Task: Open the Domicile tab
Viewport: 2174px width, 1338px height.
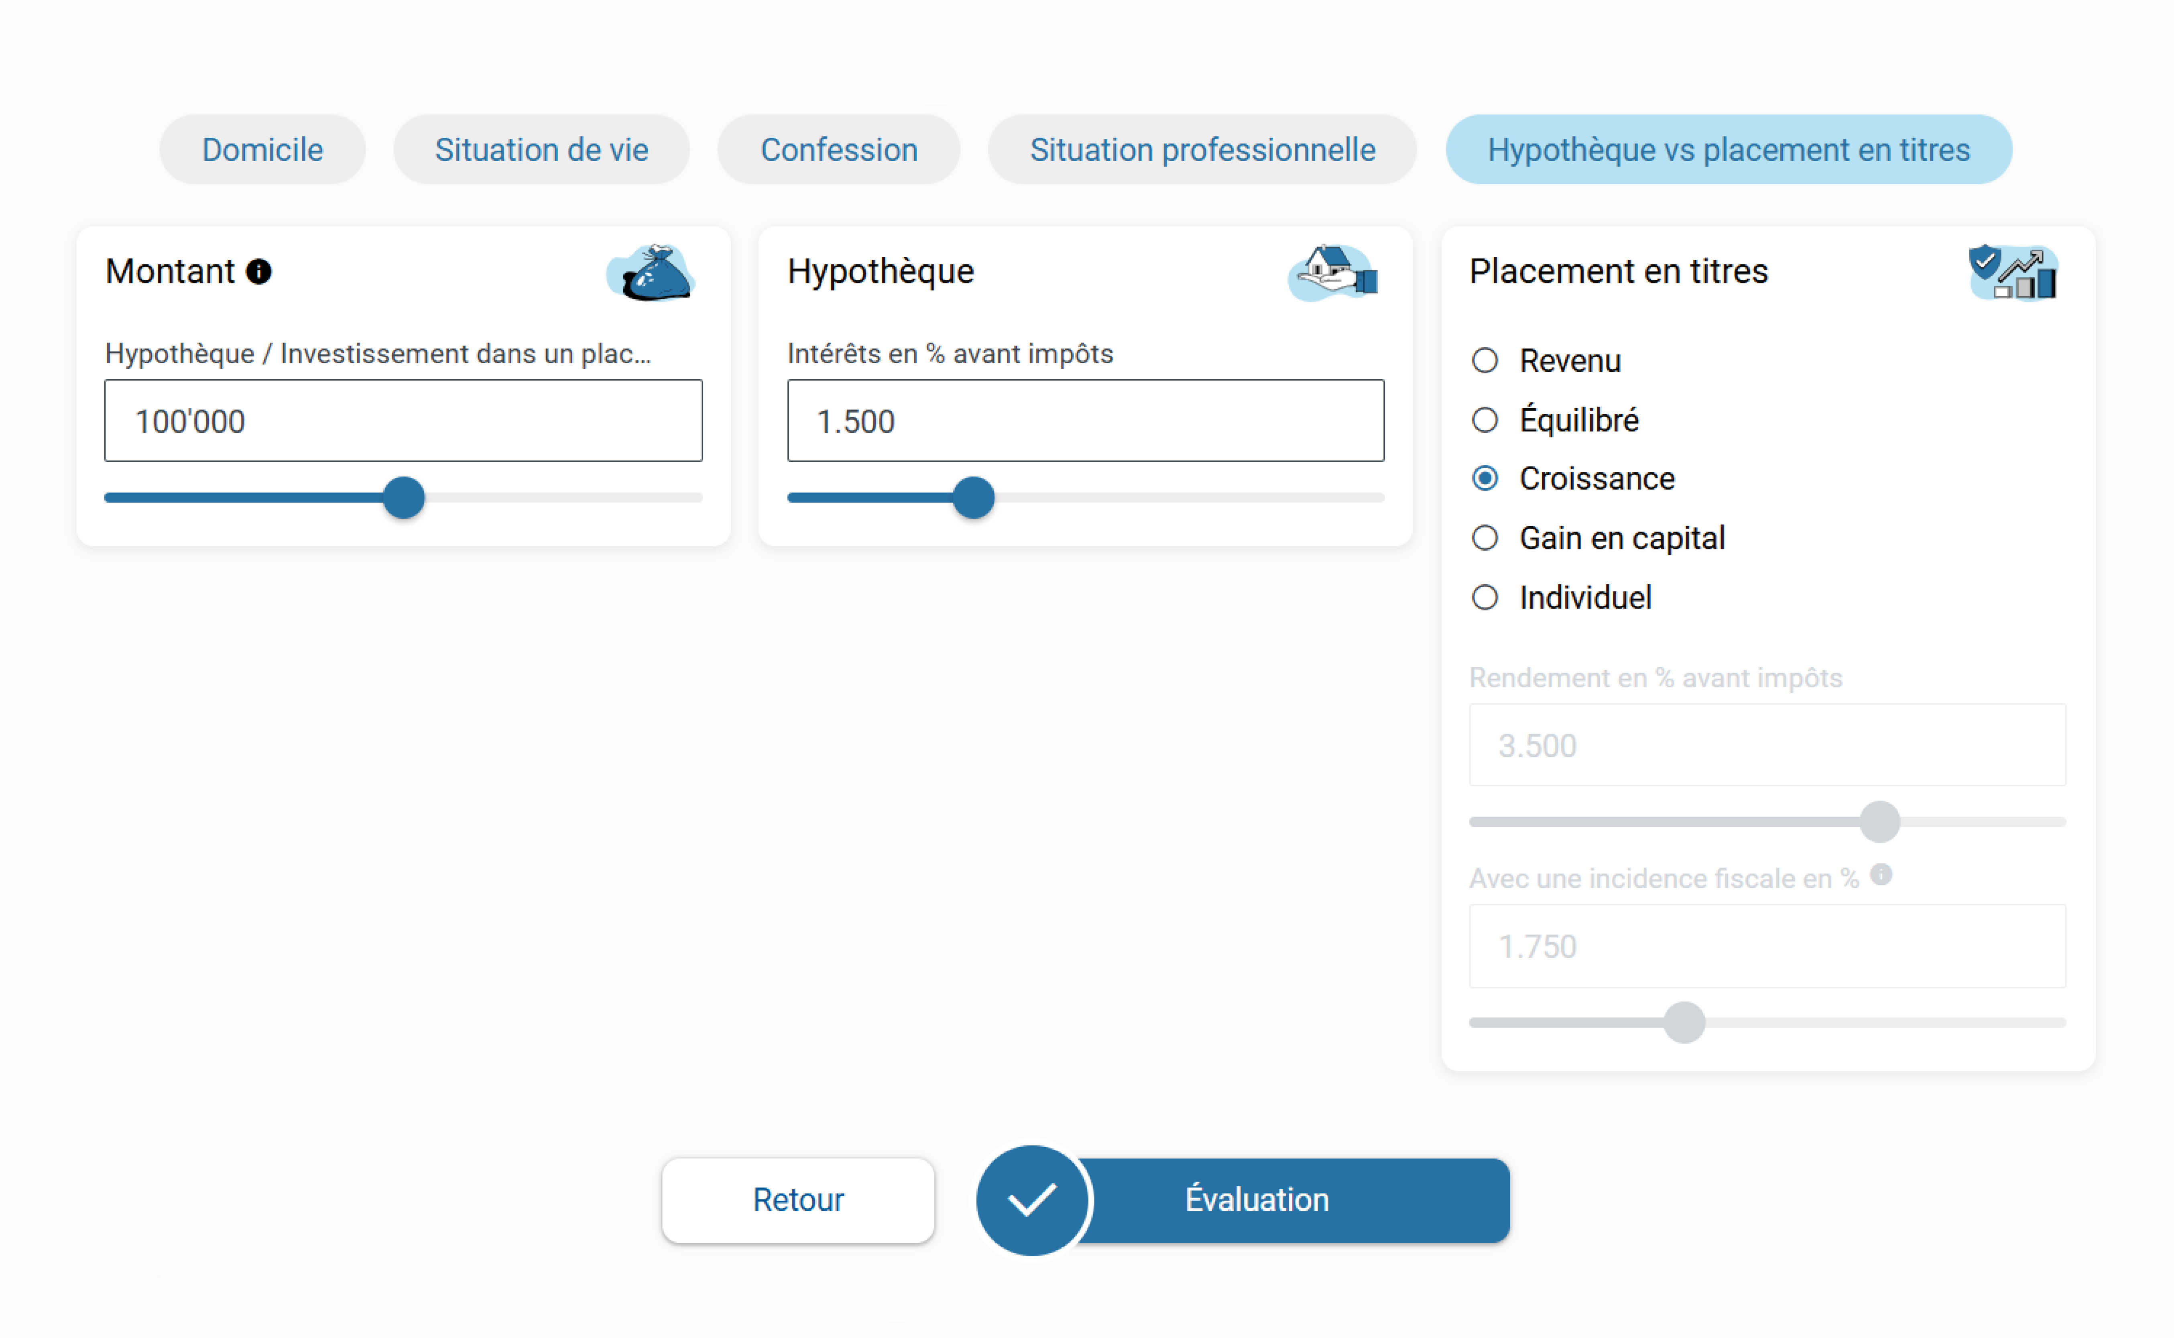Action: pyautogui.click(x=263, y=150)
